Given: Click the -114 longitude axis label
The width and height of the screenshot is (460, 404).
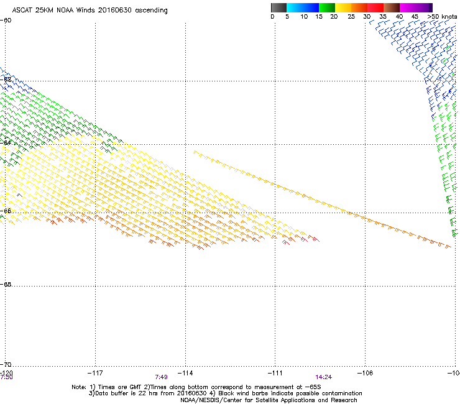Looking at the screenshot, I should click(x=185, y=373).
